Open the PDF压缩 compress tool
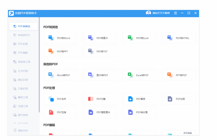This screenshot has width=217, height=140. click(x=60, y=112)
